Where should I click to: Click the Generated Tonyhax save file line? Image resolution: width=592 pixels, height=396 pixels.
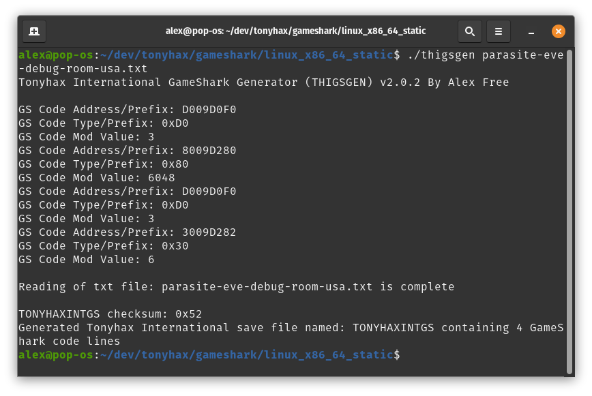[x=291, y=335]
